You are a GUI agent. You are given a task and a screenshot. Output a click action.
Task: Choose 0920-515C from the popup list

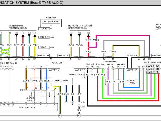pos(153,72)
